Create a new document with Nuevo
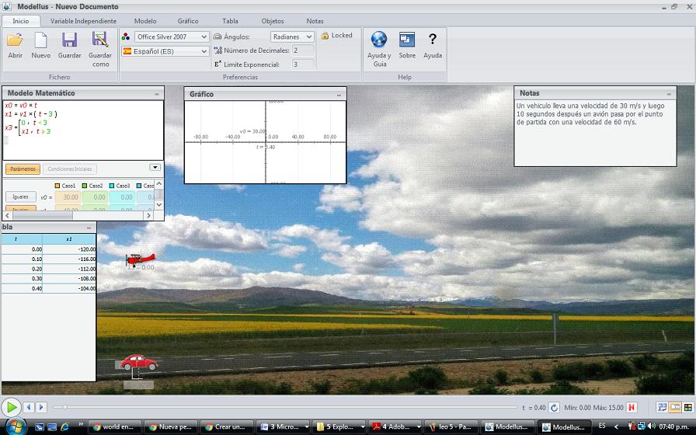The width and height of the screenshot is (696, 435). point(41,45)
